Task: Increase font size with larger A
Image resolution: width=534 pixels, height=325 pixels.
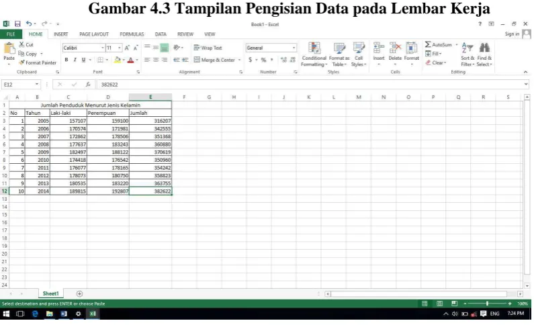Action: (127, 48)
